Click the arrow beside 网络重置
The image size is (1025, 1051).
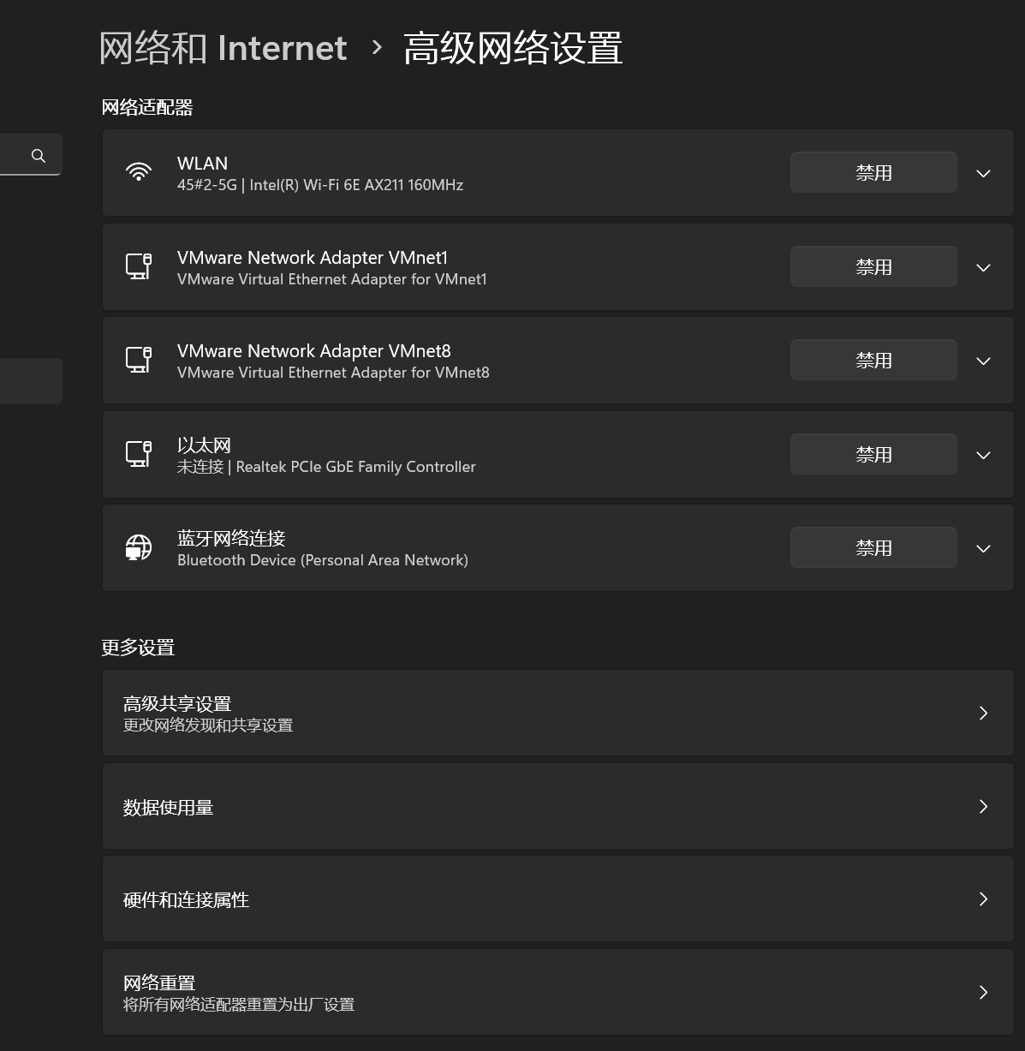pos(983,992)
